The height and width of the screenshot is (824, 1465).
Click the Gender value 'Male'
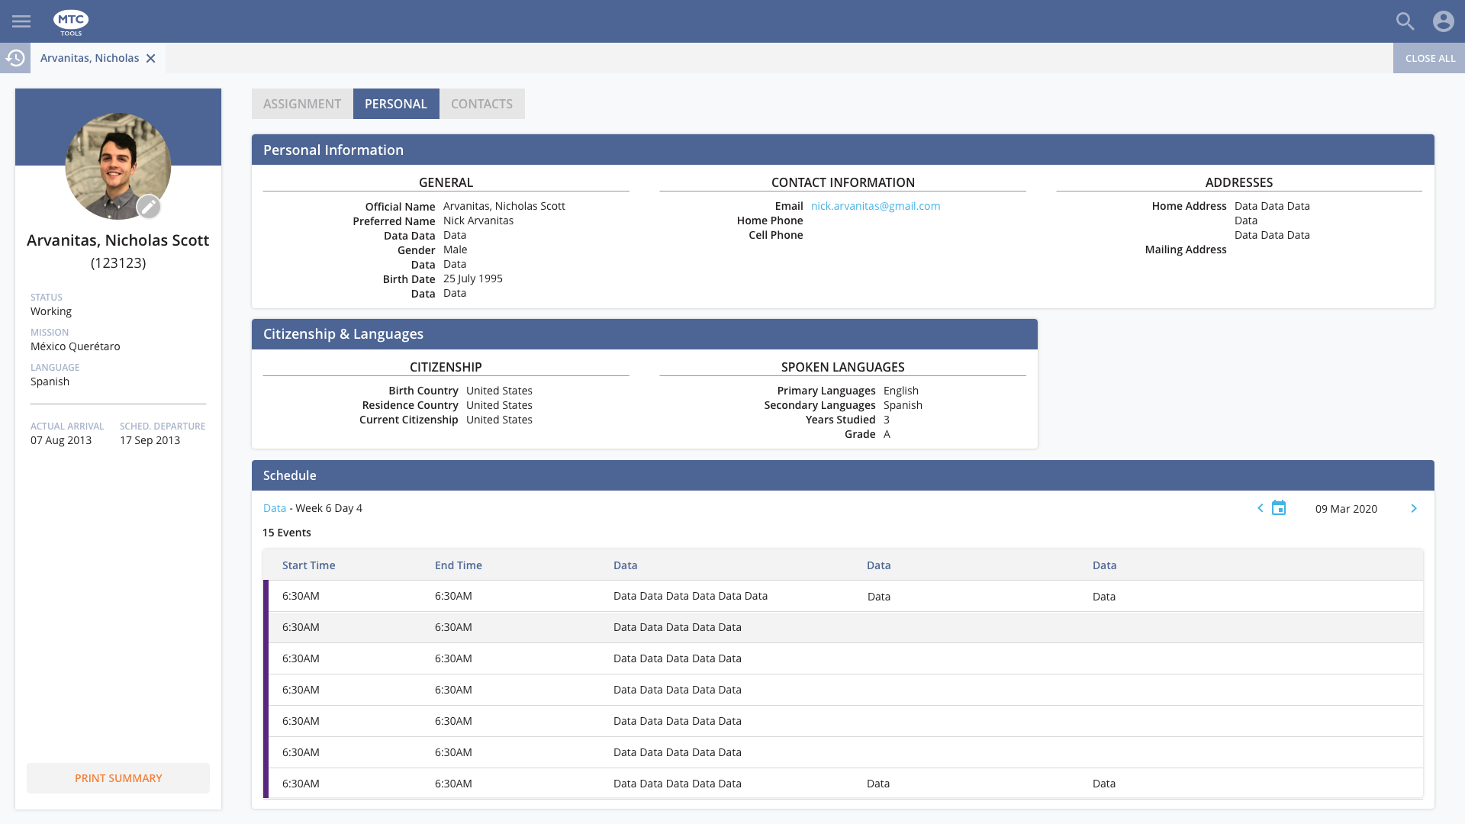click(x=456, y=249)
